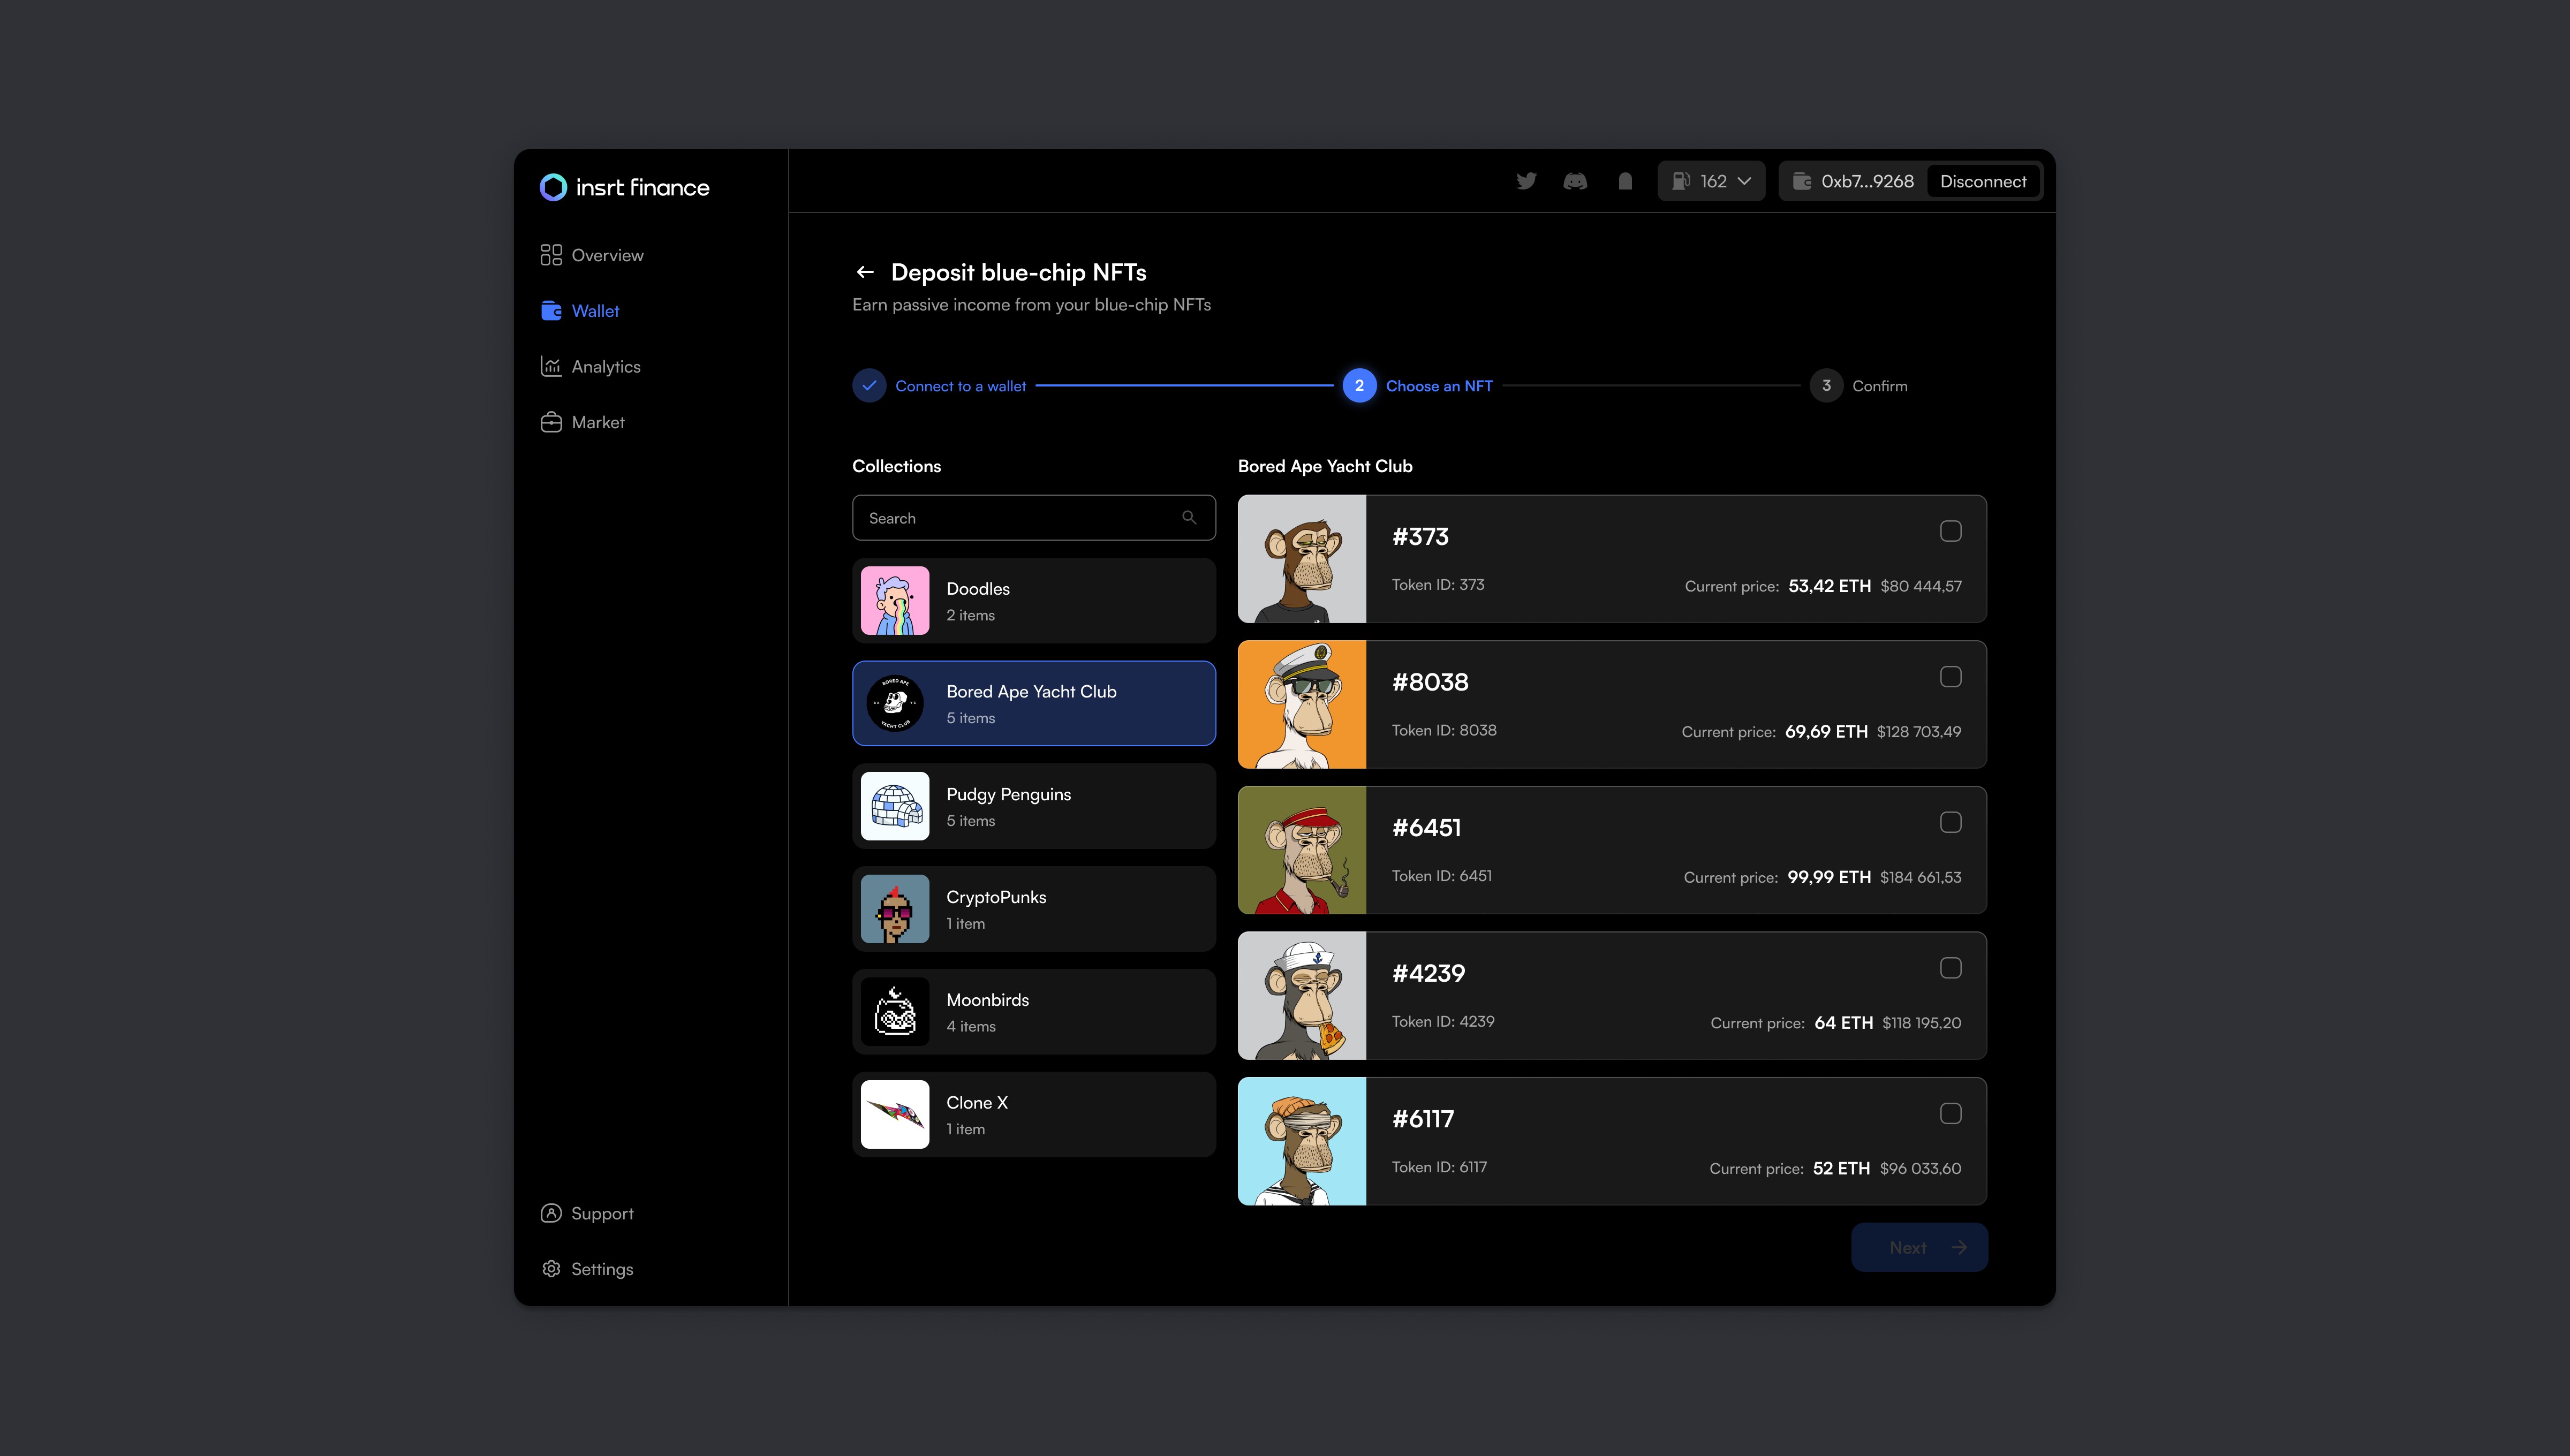Open the Discord link icon
Image resolution: width=2570 pixels, height=1456 pixels.
click(x=1575, y=181)
